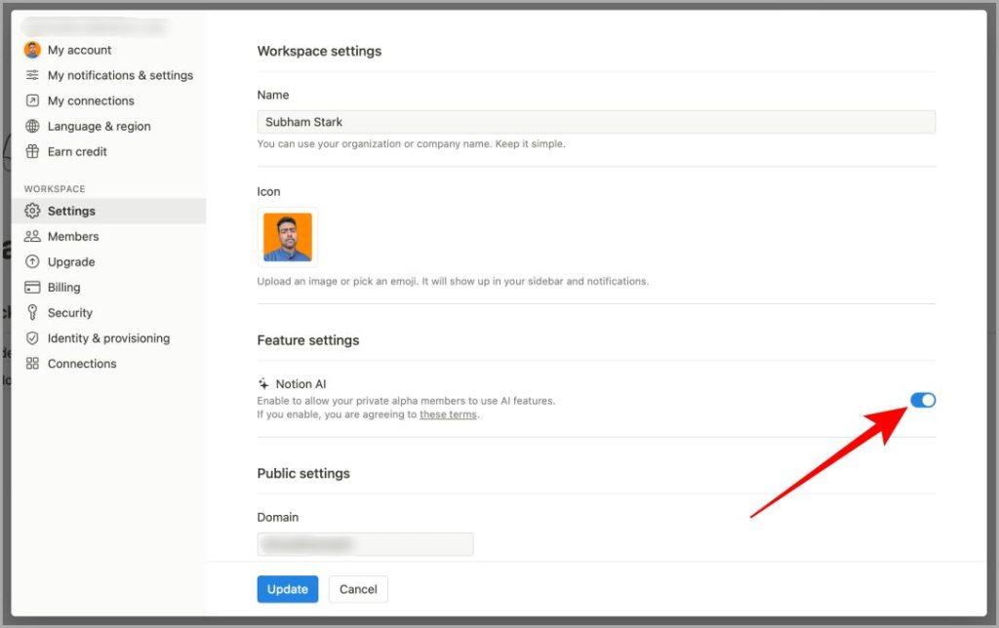Click the workspace icon photo thumbnail
Screen dimensions: 999x628
(x=288, y=237)
